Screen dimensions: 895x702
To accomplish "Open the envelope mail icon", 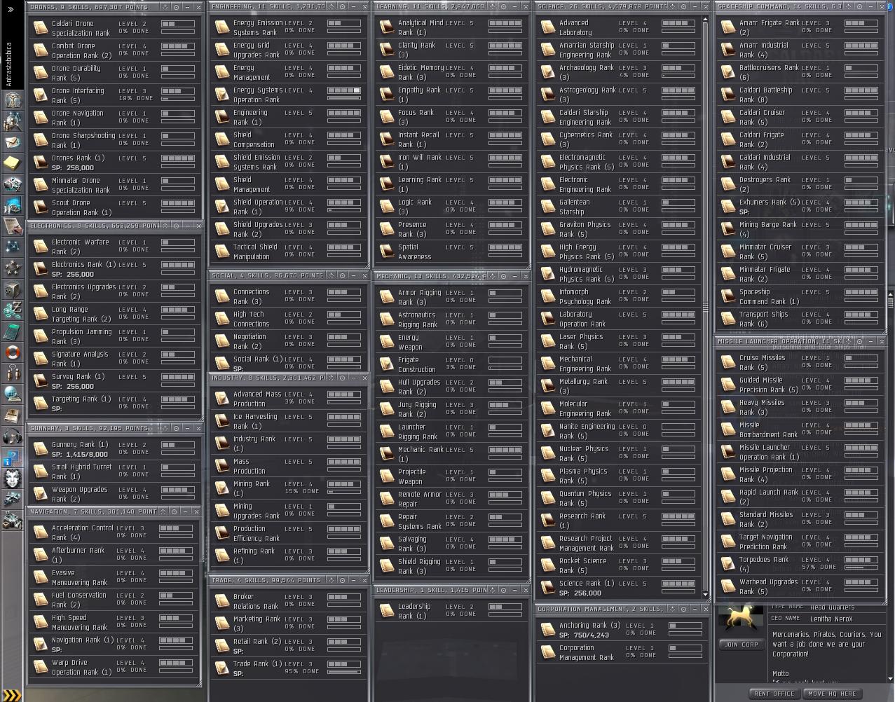I will click(13, 142).
